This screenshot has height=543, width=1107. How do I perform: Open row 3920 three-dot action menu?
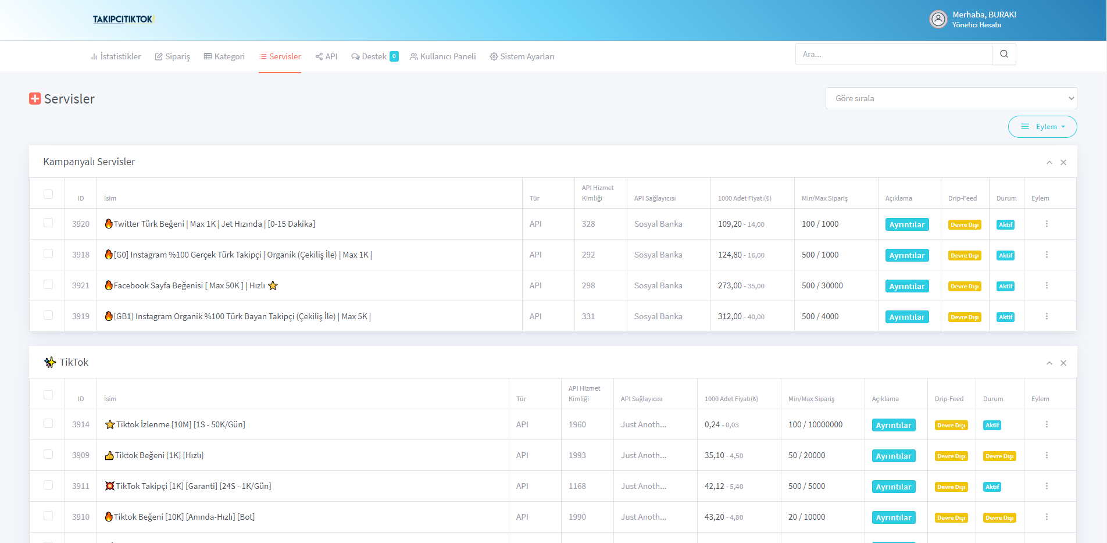pyautogui.click(x=1047, y=224)
